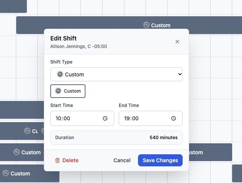Click the Edit Shift title
The image size is (242, 183).
[64, 38]
